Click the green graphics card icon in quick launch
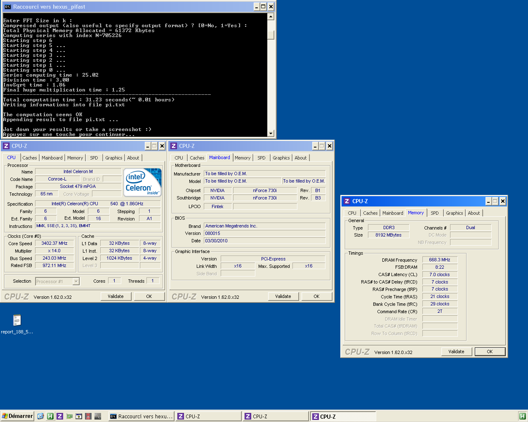The image size is (528, 422). 69,416
